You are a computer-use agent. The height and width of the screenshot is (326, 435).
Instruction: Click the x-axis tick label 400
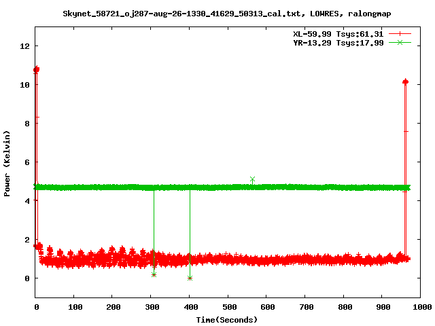pyautogui.click(x=190, y=307)
